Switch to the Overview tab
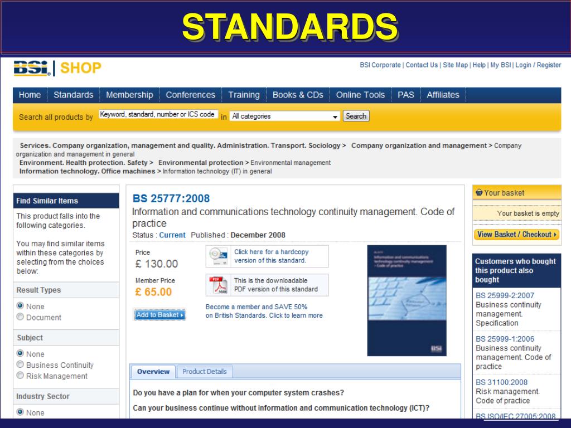Screen dimensions: 571x428 point(153,372)
